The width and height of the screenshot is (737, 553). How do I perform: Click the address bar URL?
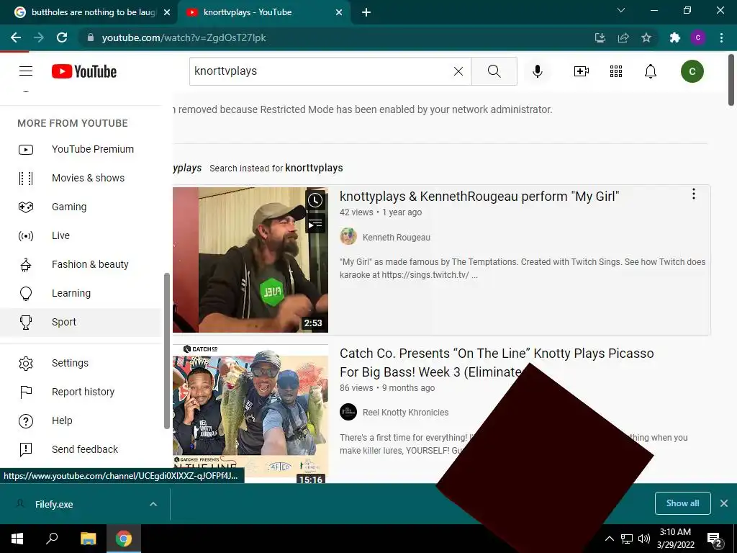pos(184,37)
